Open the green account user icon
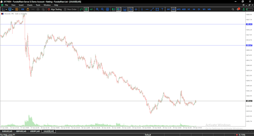The width and height of the screenshot is (254, 136). [x=244, y=9]
